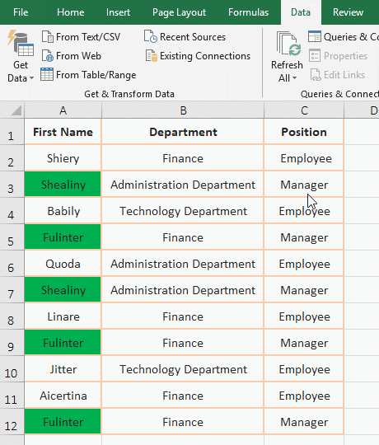Select row 12 header
Viewport: 379px width, 445px height.
coord(12,422)
